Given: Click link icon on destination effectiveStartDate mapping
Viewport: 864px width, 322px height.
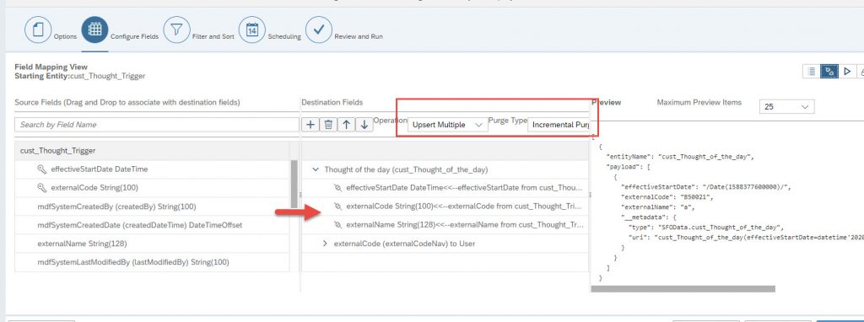Looking at the screenshot, I should [337, 188].
